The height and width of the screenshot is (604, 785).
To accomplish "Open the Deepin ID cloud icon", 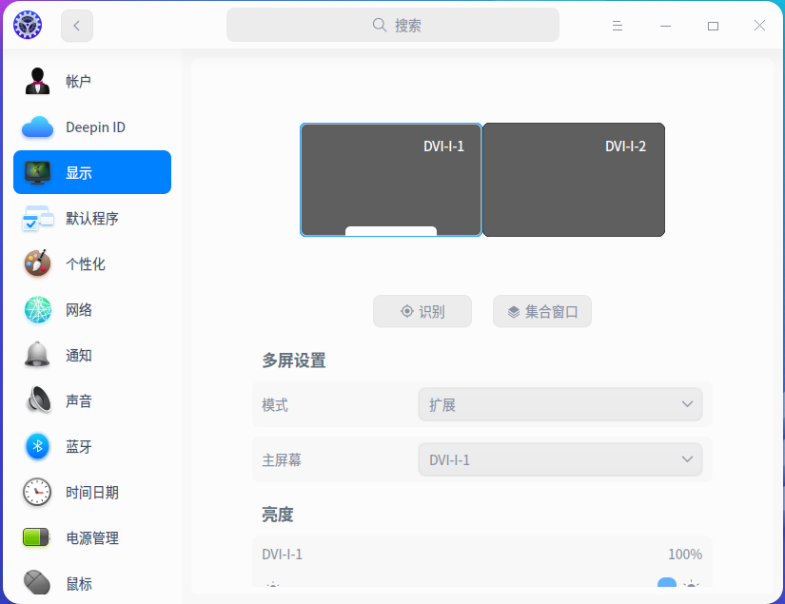I will [37, 127].
